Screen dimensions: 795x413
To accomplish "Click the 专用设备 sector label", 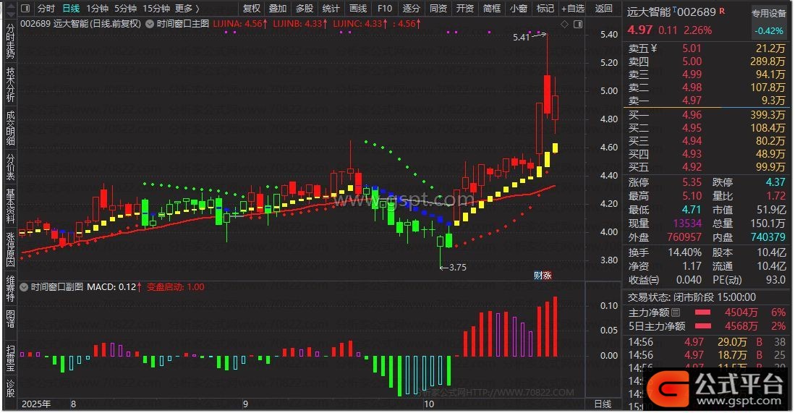I will [768, 13].
